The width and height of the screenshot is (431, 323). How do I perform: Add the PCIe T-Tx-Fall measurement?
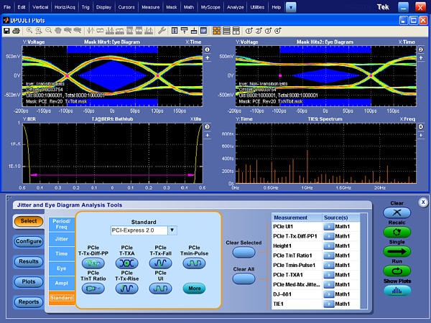pyautogui.click(x=160, y=263)
